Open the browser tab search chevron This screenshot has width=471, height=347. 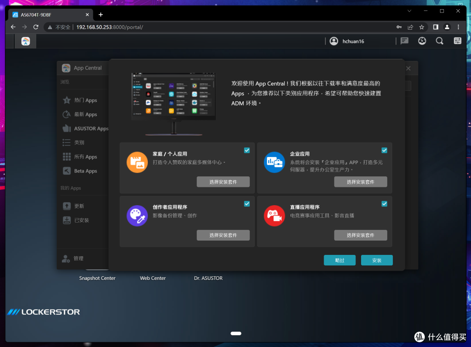click(409, 11)
